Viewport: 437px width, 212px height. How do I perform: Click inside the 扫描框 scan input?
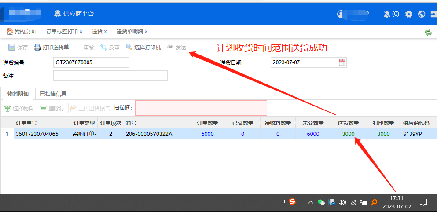(201, 108)
